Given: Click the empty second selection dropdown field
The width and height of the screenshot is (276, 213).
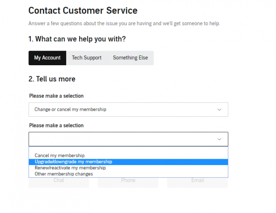Looking at the screenshot, I should [122, 139].
